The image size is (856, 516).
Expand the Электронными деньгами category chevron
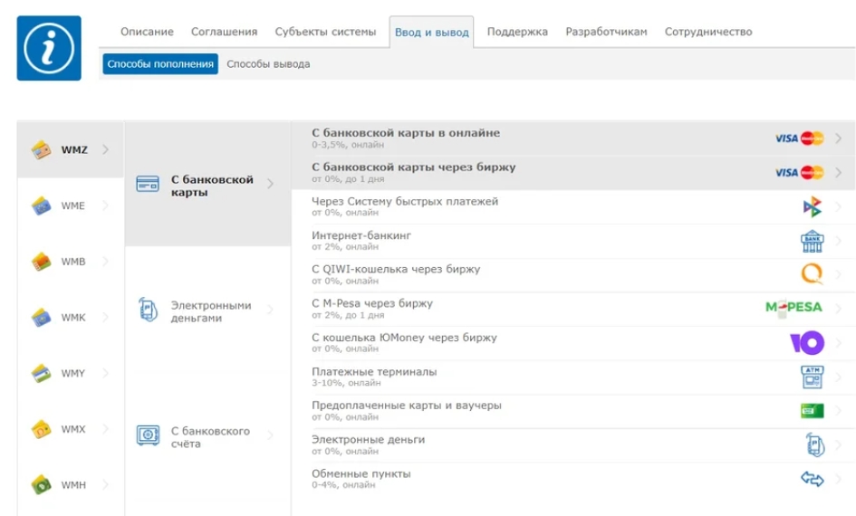pyautogui.click(x=270, y=310)
